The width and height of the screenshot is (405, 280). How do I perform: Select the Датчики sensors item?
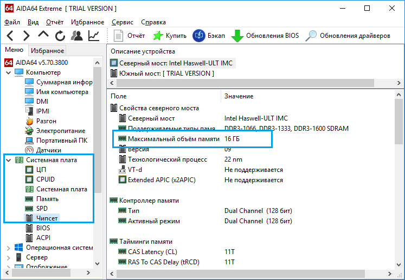click(x=43, y=150)
